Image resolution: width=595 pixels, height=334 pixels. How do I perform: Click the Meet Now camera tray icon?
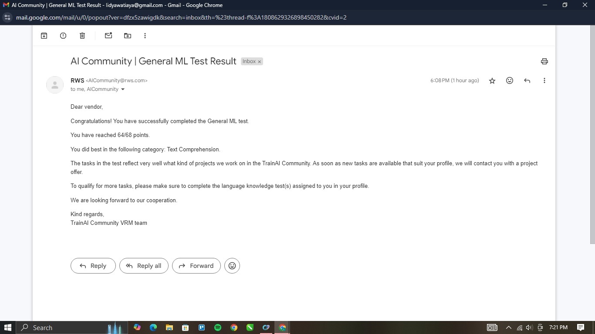[540, 327]
